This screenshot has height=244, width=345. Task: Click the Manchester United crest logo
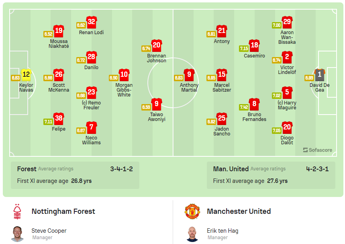point(192,211)
